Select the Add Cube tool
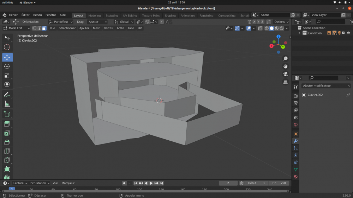 [7, 114]
